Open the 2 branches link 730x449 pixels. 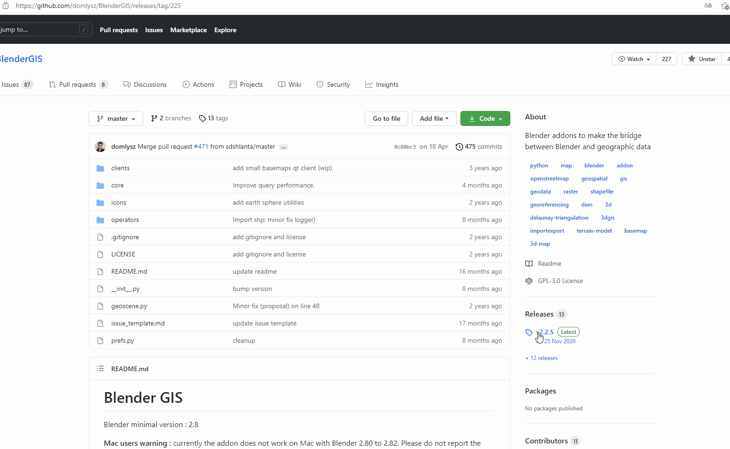(171, 118)
